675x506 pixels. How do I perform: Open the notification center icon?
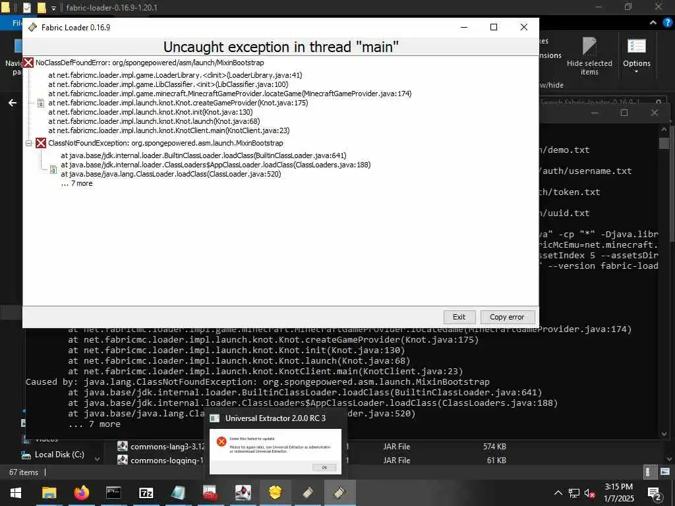point(654,493)
